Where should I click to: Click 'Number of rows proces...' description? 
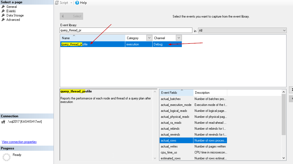210,140
